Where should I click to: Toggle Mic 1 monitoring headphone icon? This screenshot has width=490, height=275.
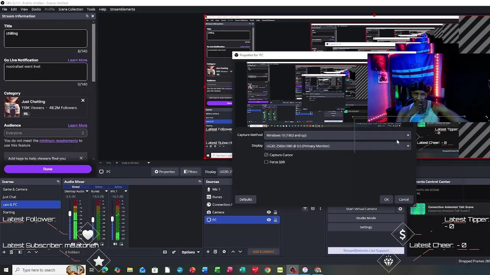point(122,244)
